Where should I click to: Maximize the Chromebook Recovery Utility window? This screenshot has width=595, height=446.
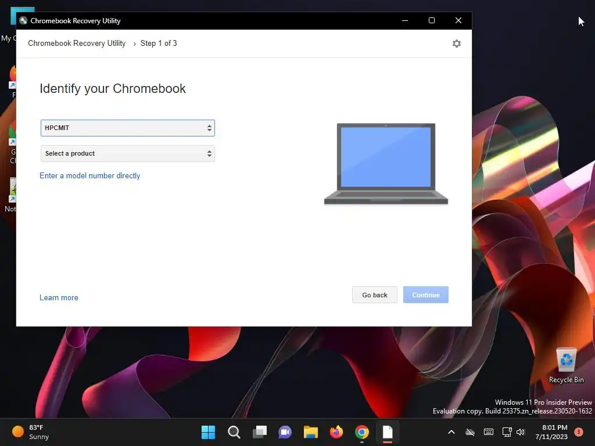coord(432,20)
